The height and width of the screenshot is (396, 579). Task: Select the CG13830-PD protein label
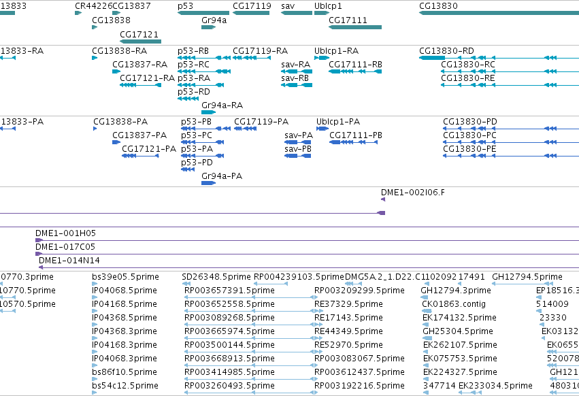[470, 122]
